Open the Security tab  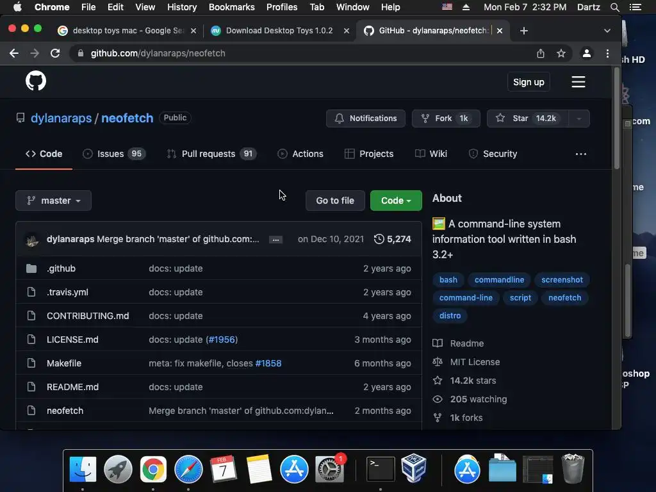[x=493, y=154]
